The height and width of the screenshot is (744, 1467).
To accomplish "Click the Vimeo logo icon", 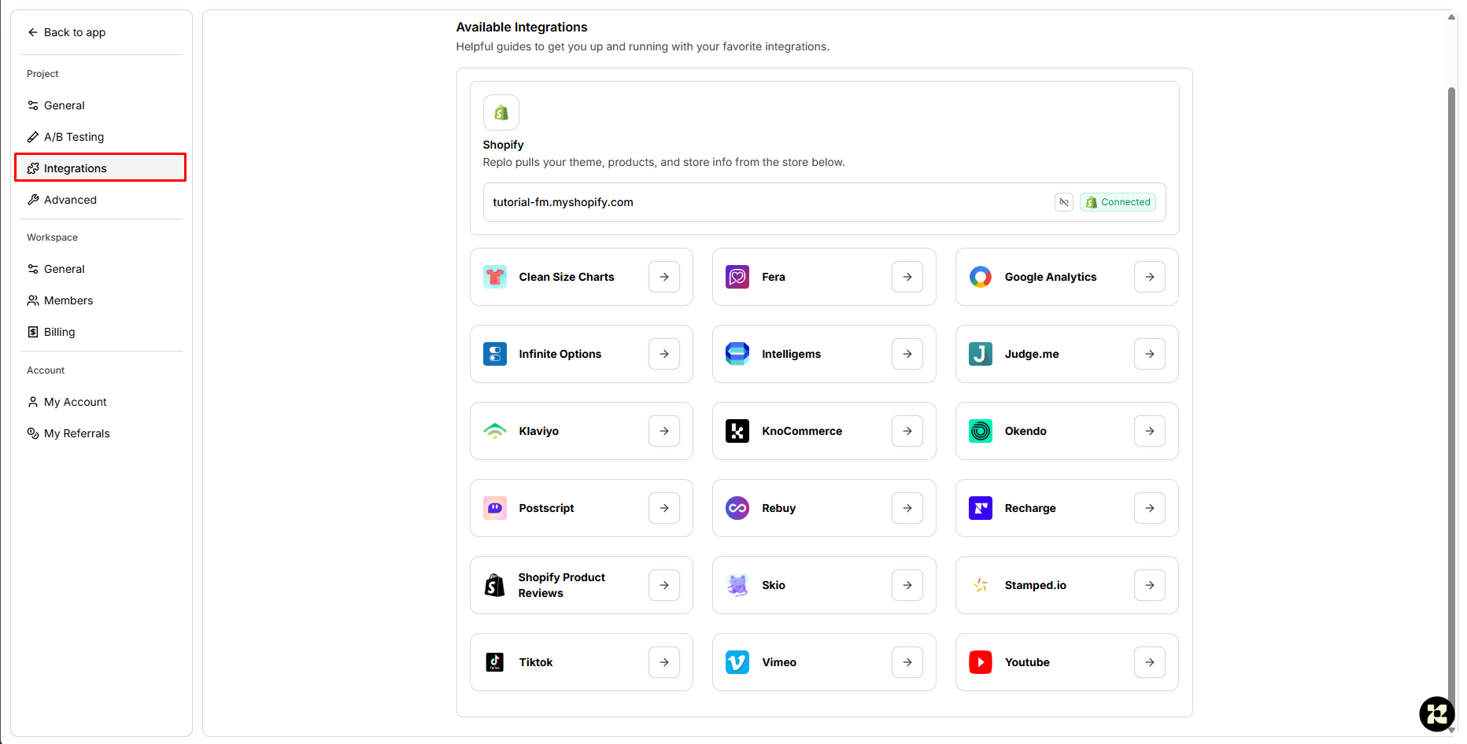I will (737, 662).
